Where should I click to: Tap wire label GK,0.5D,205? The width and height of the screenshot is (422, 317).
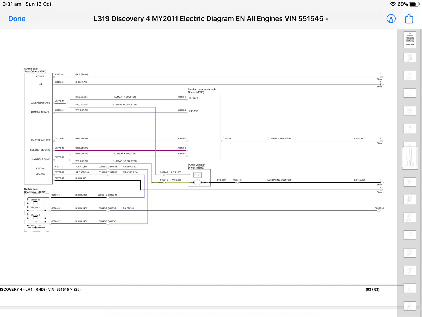pyautogui.click(x=81, y=74)
